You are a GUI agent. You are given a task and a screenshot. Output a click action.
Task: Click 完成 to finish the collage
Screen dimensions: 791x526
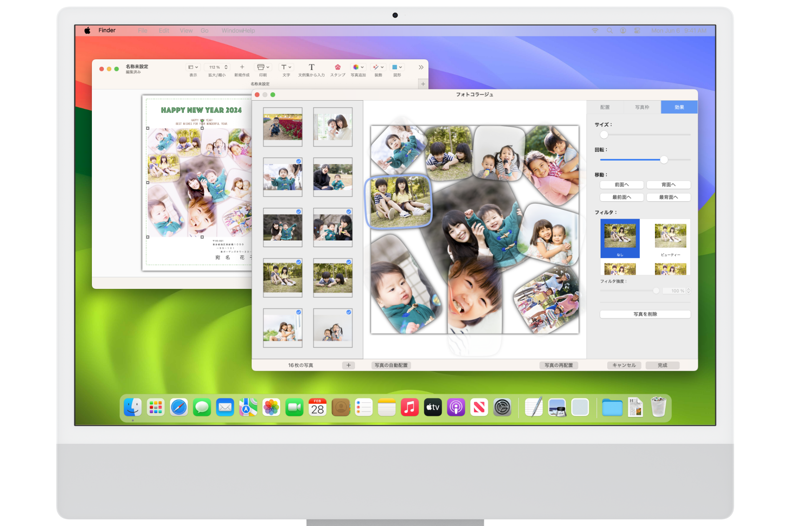pyautogui.click(x=662, y=365)
